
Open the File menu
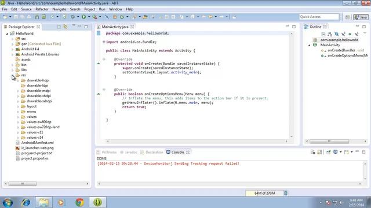[x=5, y=9]
